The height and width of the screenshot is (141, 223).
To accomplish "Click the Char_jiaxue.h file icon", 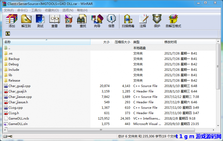I will click(x=6, y=102).
